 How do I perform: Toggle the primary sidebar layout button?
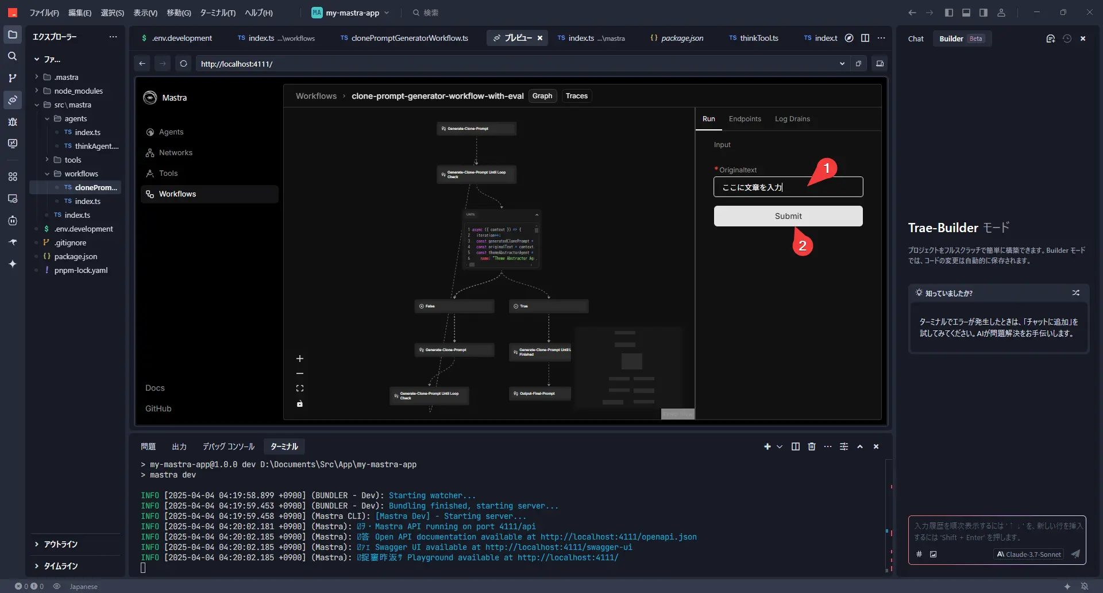(949, 13)
